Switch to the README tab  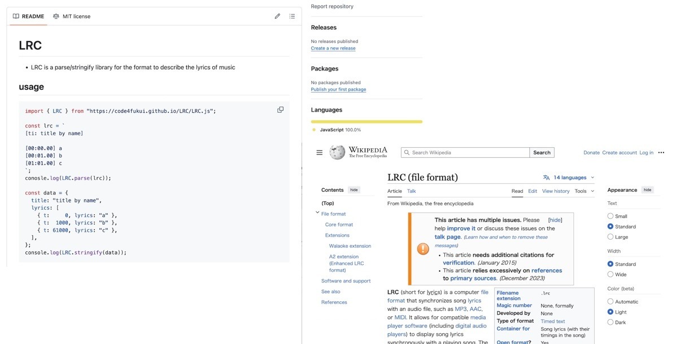28,16
